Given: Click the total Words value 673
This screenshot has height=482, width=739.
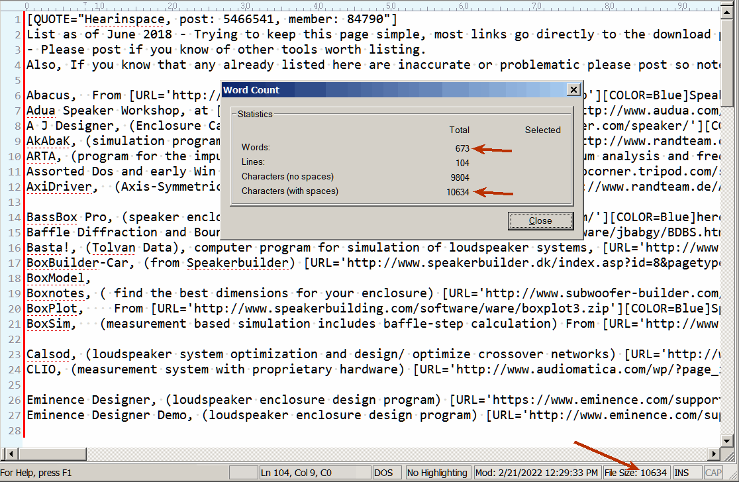Looking at the screenshot, I should (462, 148).
